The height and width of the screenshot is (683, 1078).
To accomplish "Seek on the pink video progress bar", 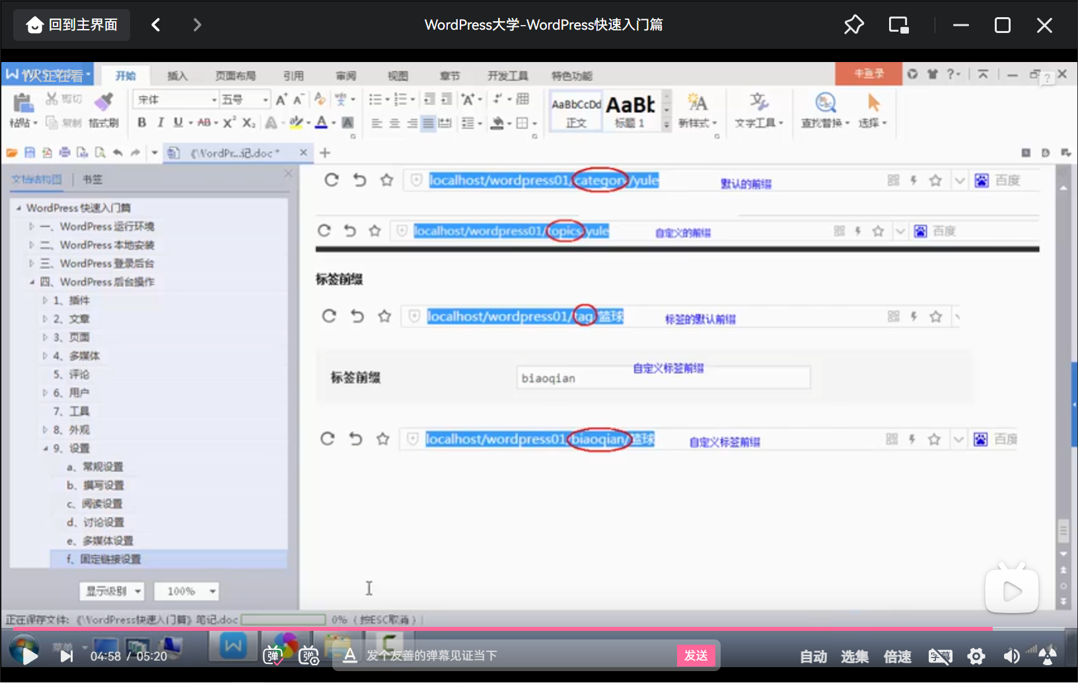I will 539,629.
